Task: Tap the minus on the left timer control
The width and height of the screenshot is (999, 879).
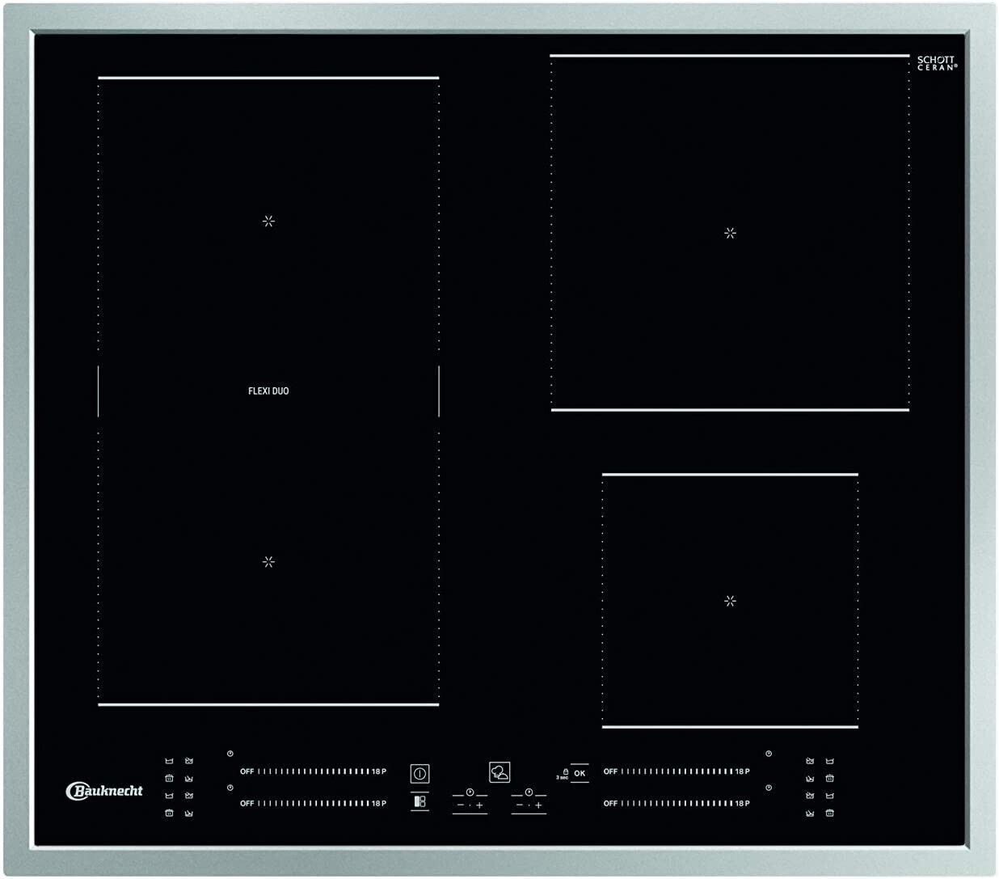Action: coord(460,805)
